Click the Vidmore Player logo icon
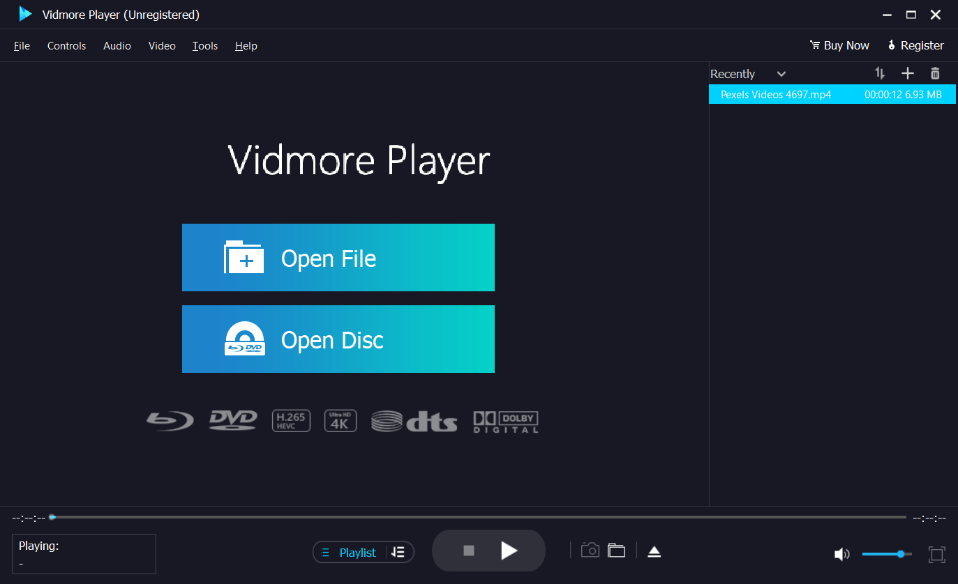 click(x=26, y=14)
